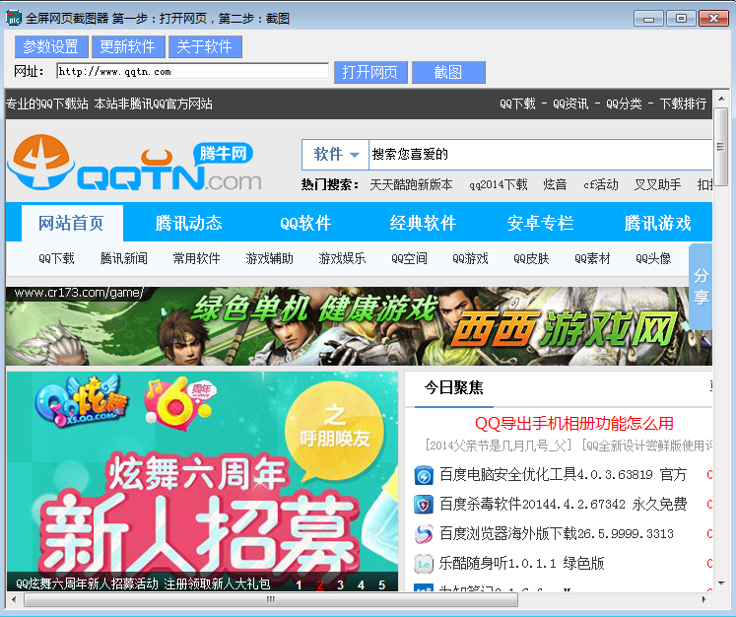This screenshot has width=736, height=617.
Task: Open QQ皮肤 in the sub navigation
Action: point(531,258)
